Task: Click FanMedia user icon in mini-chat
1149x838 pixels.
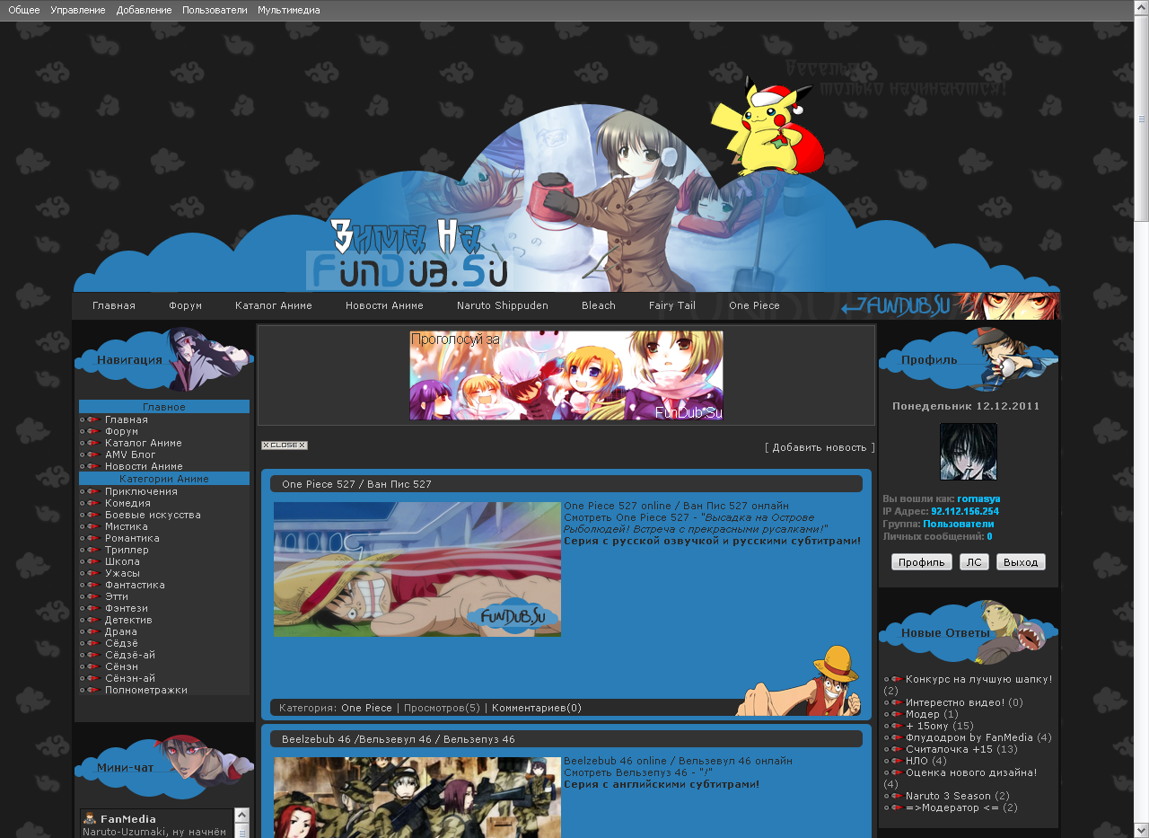Action: click(90, 818)
